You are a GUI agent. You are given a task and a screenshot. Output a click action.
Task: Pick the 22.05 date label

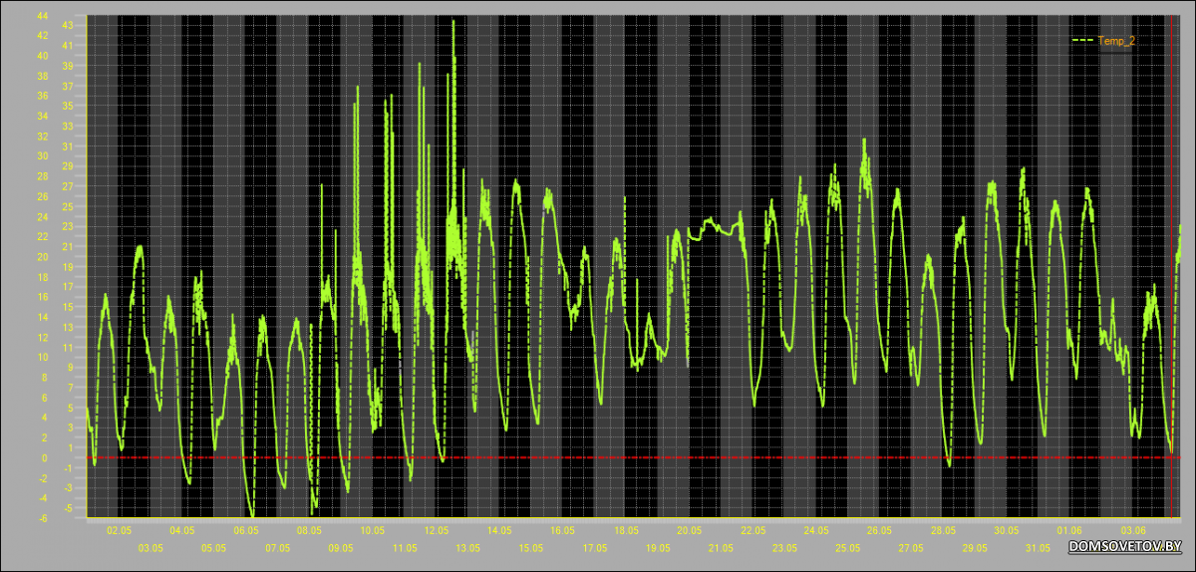pos(752,531)
